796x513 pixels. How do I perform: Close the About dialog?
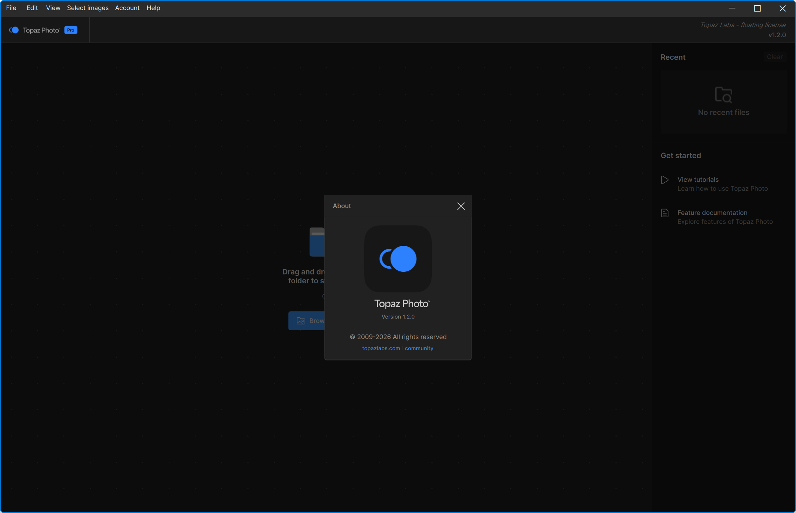click(x=461, y=206)
